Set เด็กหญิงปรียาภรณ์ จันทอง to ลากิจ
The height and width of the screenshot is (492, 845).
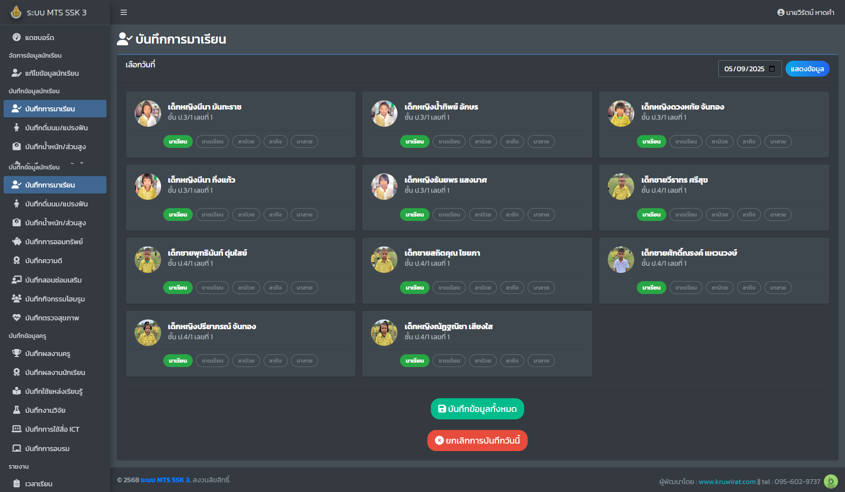(275, 361)
